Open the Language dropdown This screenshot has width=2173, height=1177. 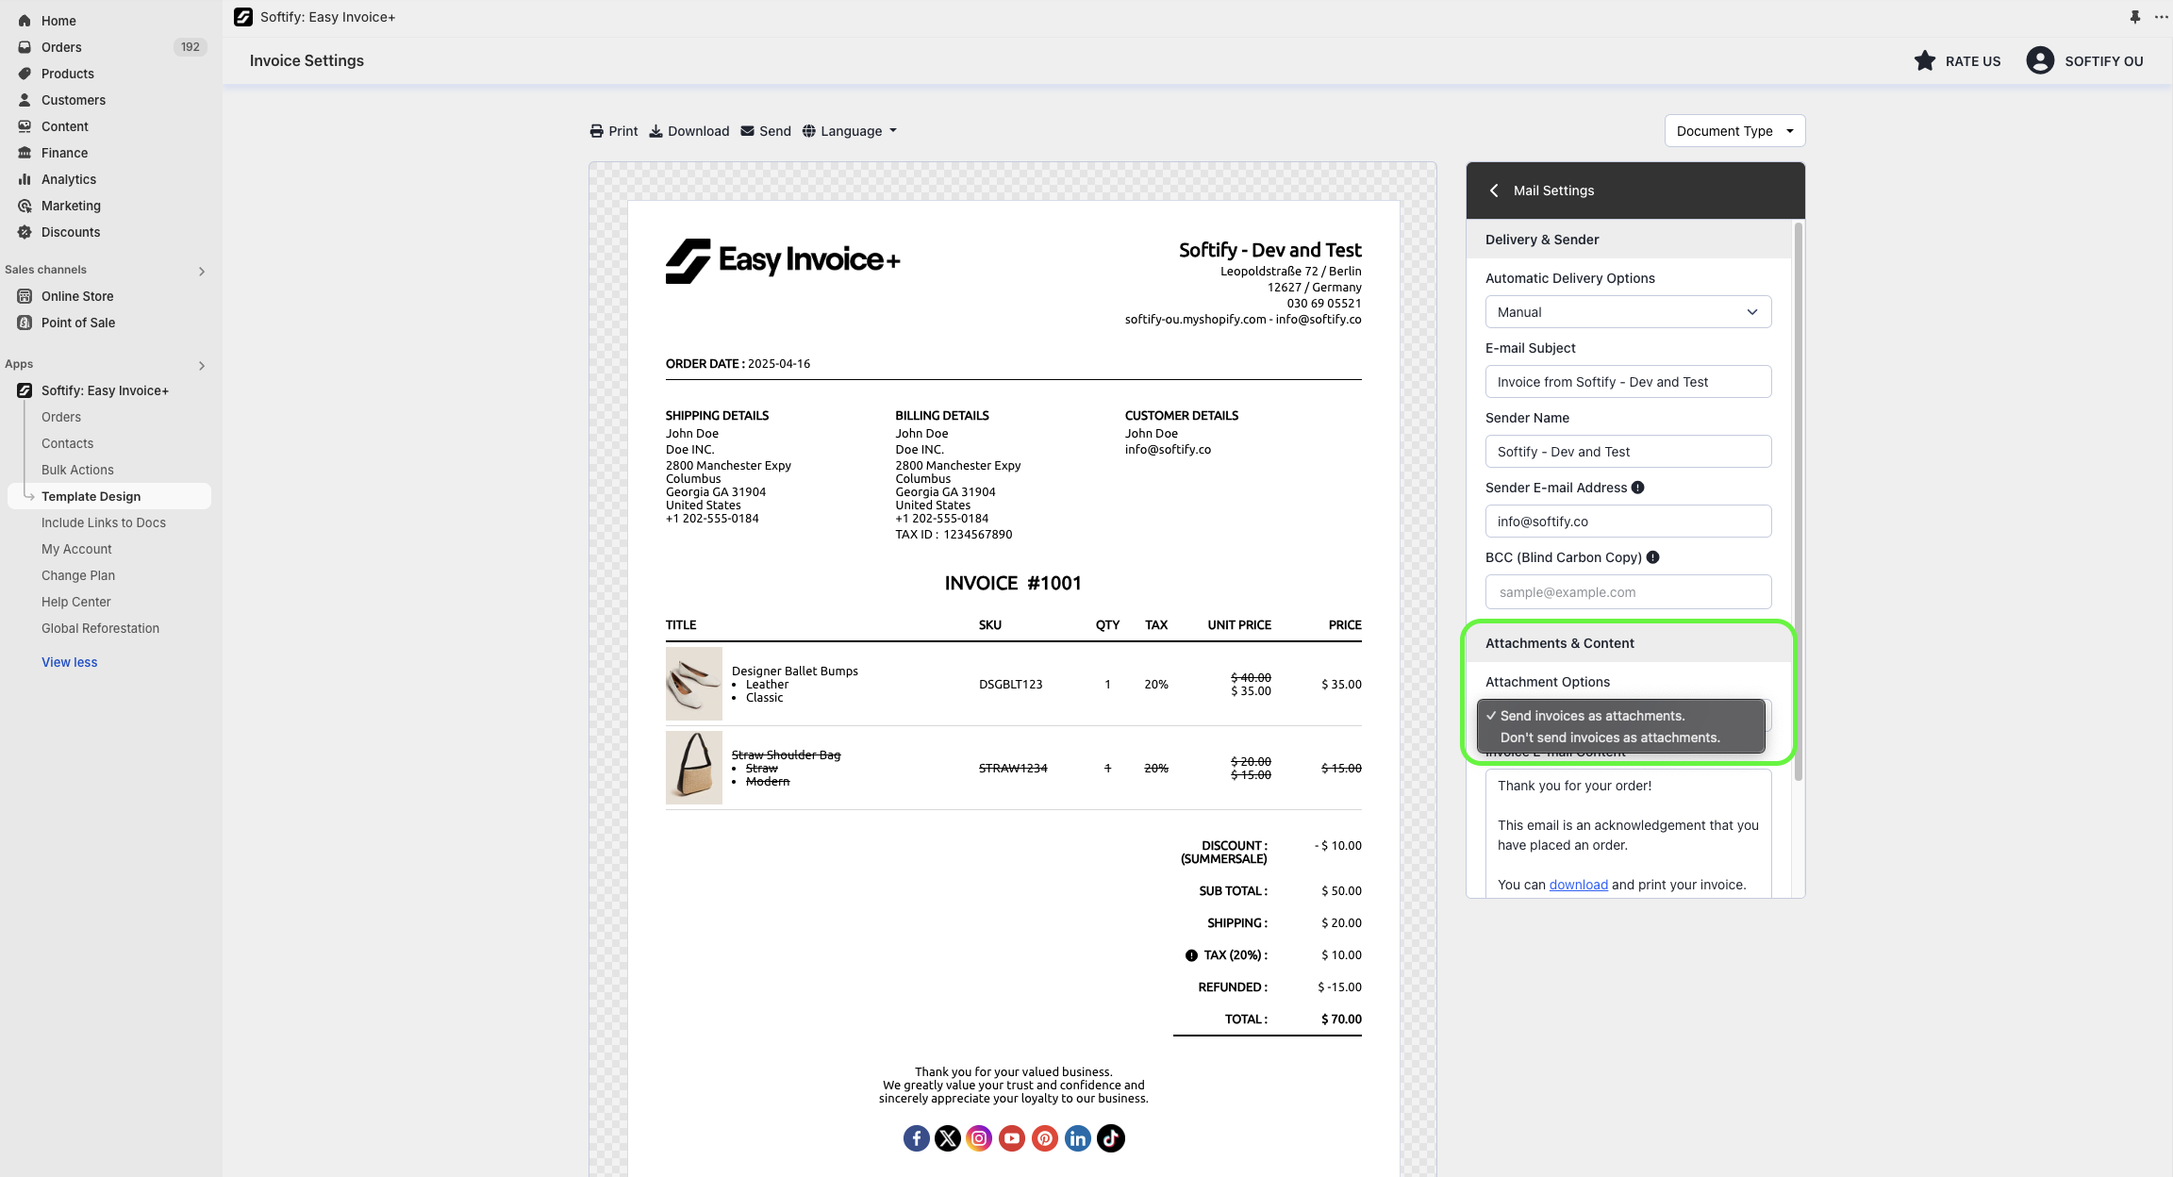[x=850, y=131]
